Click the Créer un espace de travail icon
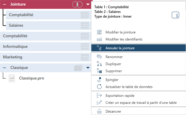Image resolution: width=186 pixels, height=115 pixels. click(99, 102)
